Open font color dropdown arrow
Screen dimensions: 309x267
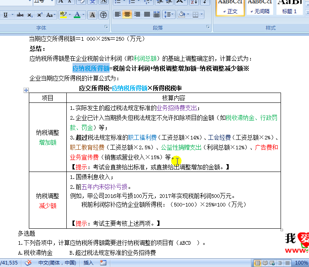coord(83,15)
